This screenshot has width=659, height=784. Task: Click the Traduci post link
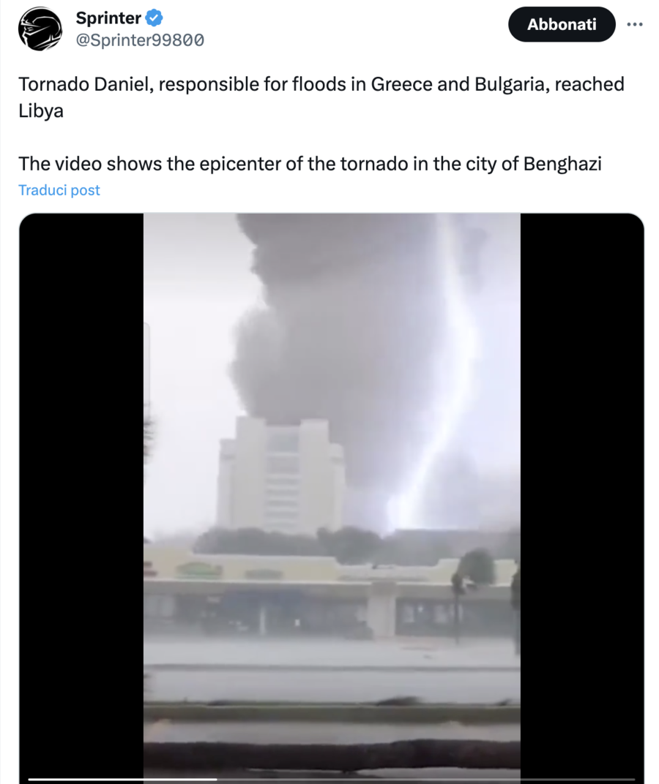point(59,190)
